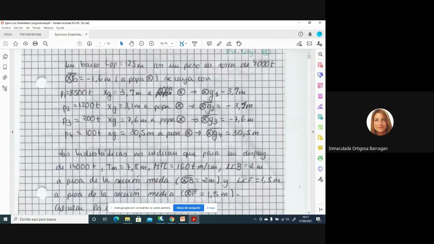
Task: Open page thumbnails panel in sidebar
Action: point(5,57)
